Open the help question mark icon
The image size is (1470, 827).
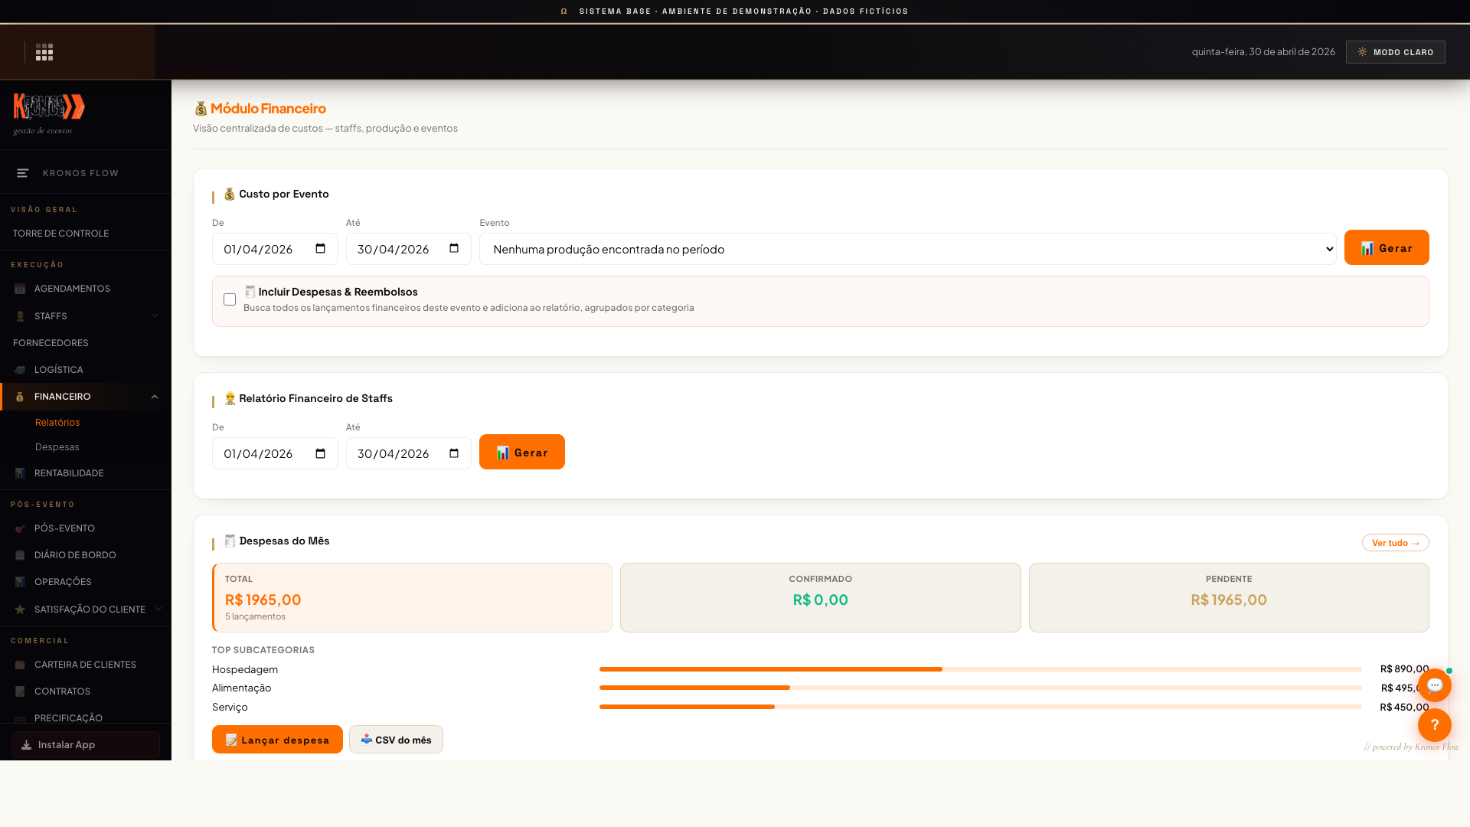click(1435, 725)
